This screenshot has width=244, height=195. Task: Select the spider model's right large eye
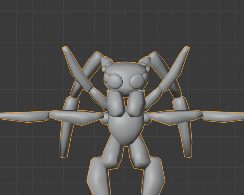(137, 81)
